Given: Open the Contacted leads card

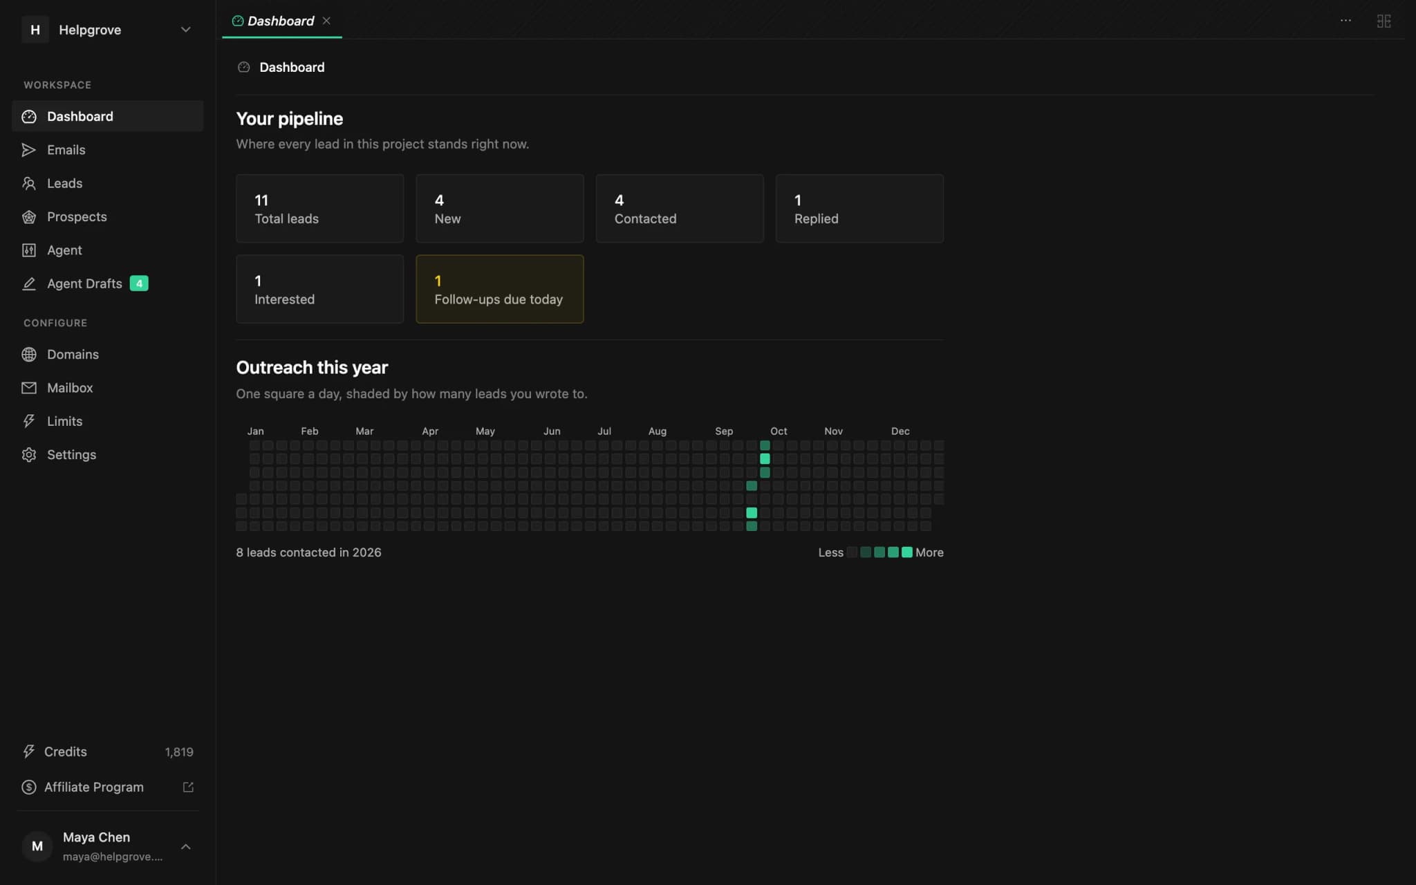Looking at the screenshot, I should [x=680, y=208].
